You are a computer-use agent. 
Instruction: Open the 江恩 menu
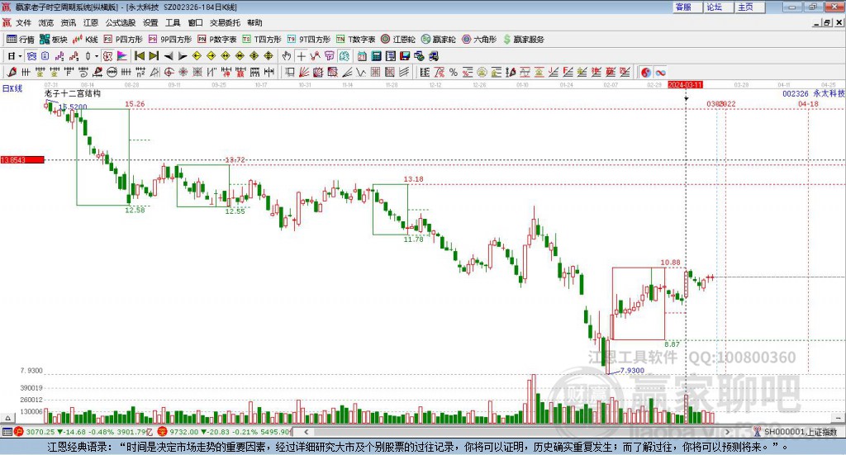91,22
